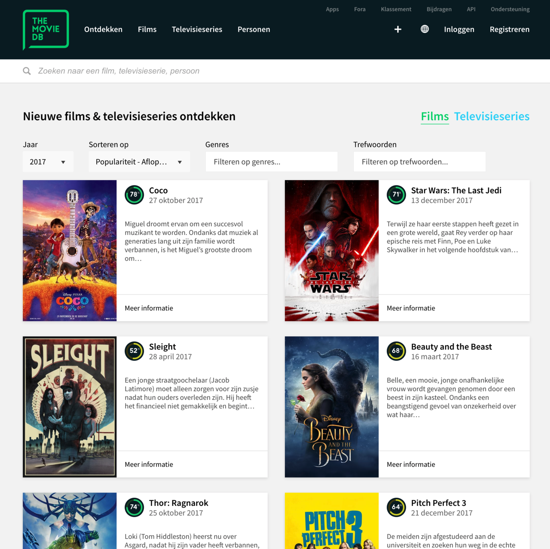Viewport: 550px width, 549px height.
Task: Click the Filteren op genres field
Action: (x=271, y=162)
